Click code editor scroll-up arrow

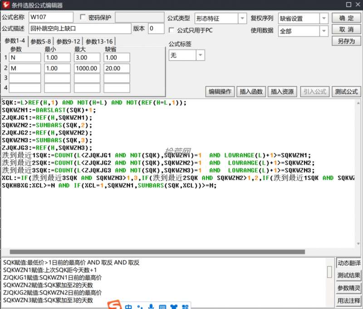click(358, 103)
